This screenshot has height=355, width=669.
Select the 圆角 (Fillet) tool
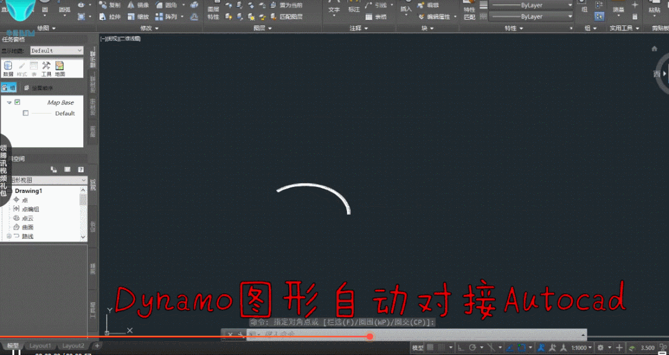[166, 5]
